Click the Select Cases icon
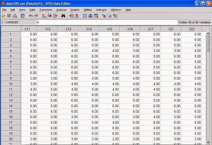 point(96,16)
